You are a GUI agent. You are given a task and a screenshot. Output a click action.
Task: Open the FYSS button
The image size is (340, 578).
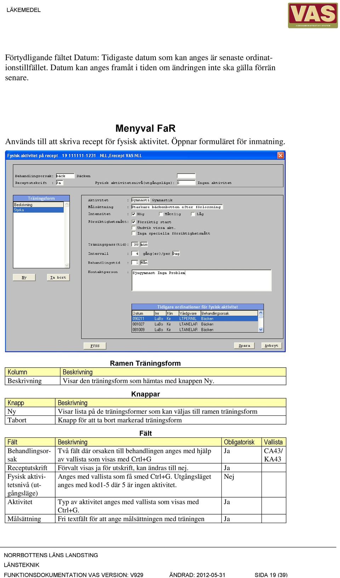pyautogui.click(x=95, y=346)
